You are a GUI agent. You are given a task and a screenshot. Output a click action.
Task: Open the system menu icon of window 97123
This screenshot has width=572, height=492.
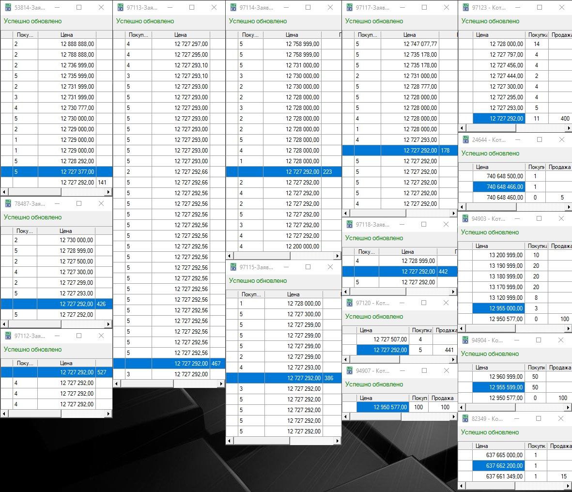click(465, 8)
